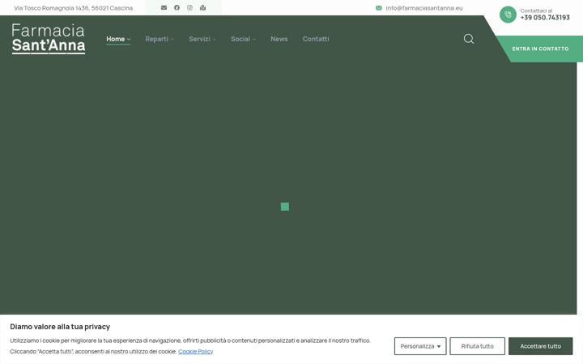Click the Farmacia Sant'Anna logo
The height and width of the screenshot is (364, 583).
click(49, 39)
